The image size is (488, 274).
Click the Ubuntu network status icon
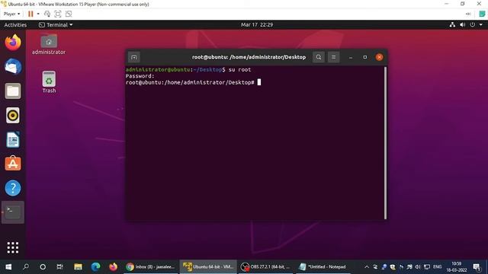(452, 25)
